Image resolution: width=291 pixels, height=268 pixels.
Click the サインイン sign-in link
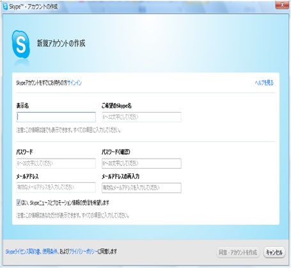pyautogui.click(x=74, y=83)
